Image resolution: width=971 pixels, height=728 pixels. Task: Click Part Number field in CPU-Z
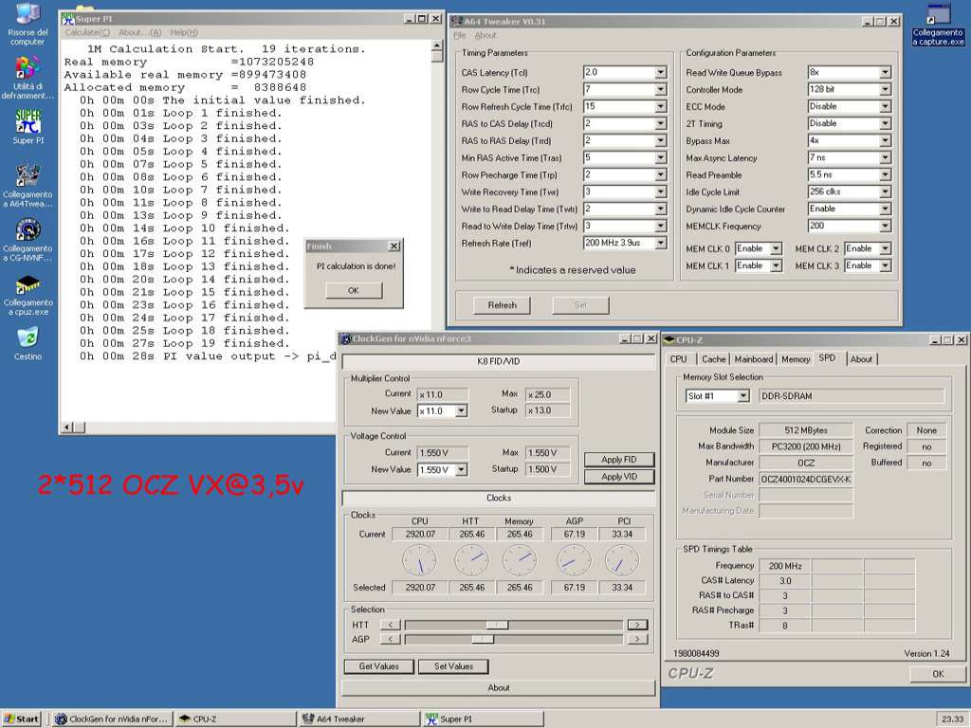coord(806,479)
